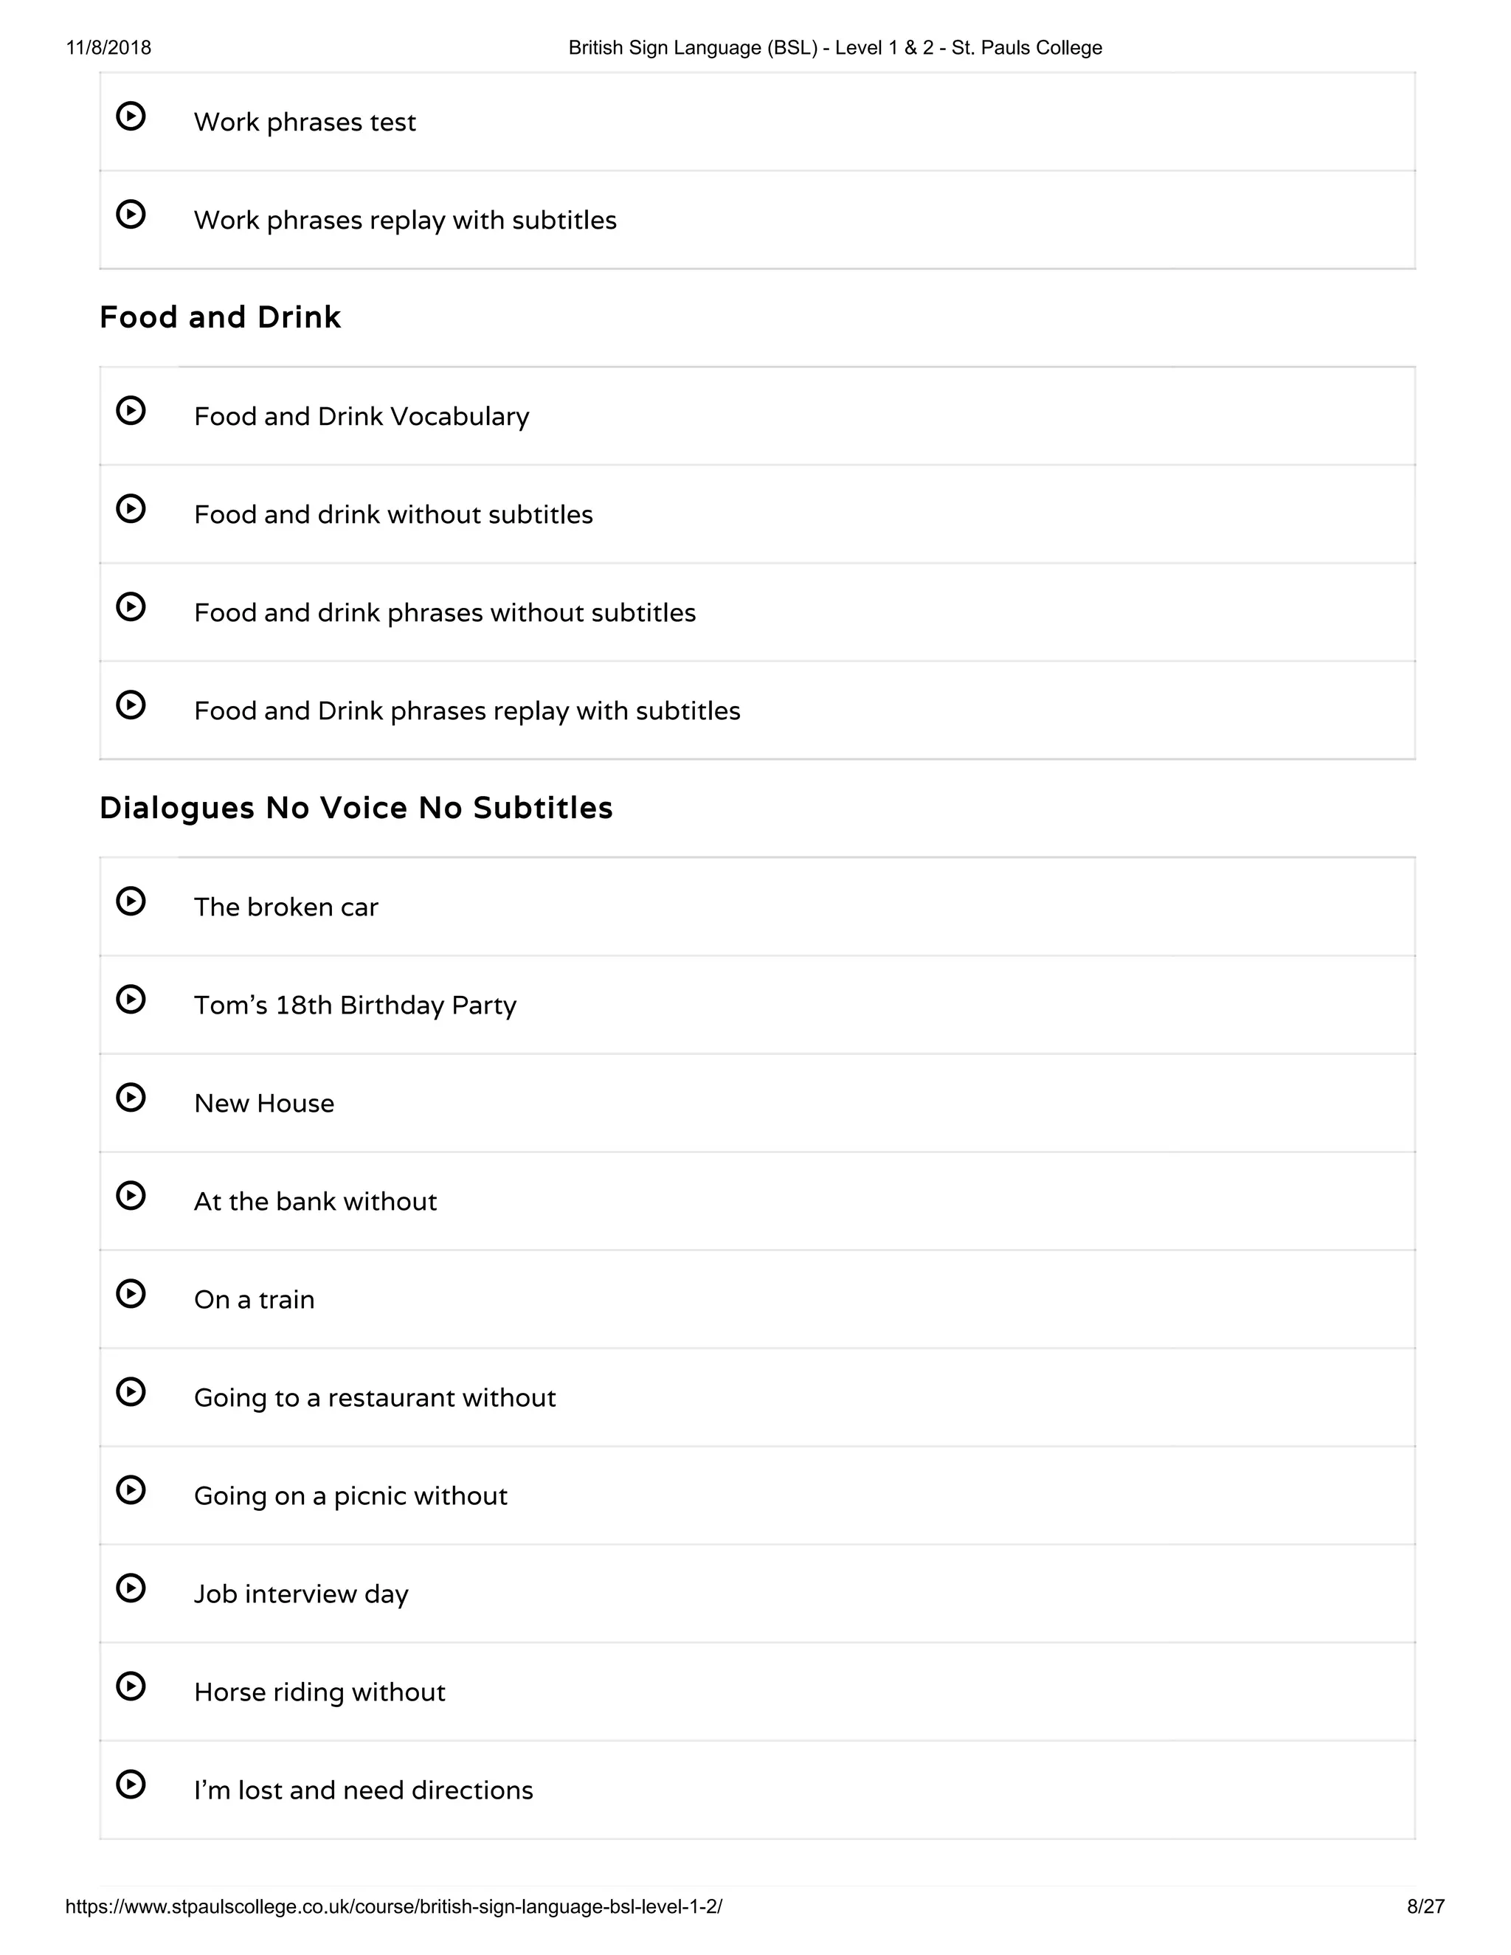Image resolution: width=1511 pixels, height=1955 pixels.
Task: Click play icon next to New House
Action: (x=131, y=1098)
